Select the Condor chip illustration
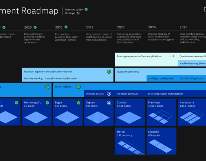The height and width of the screenshot is (161, 206). [x=129, y=118]
